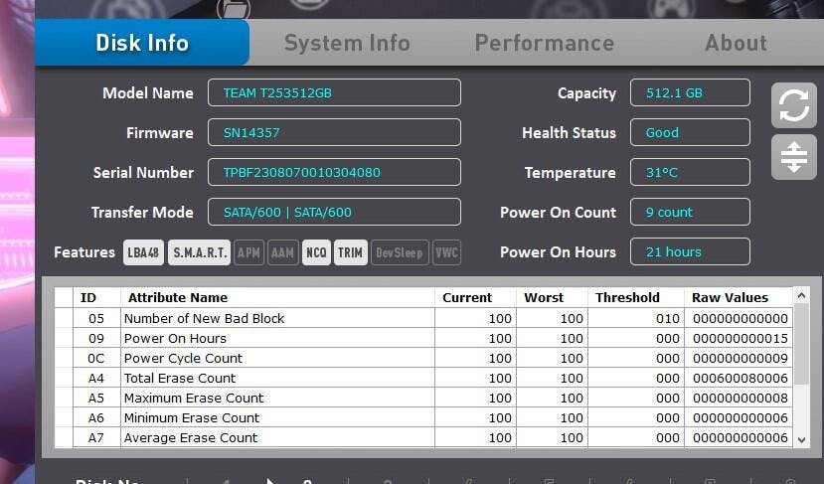The height and width of the screenshot is (484, 824).
Task: Select the Minimum Erase Count row
Action: pyautogui.click(x=424, y=417)
